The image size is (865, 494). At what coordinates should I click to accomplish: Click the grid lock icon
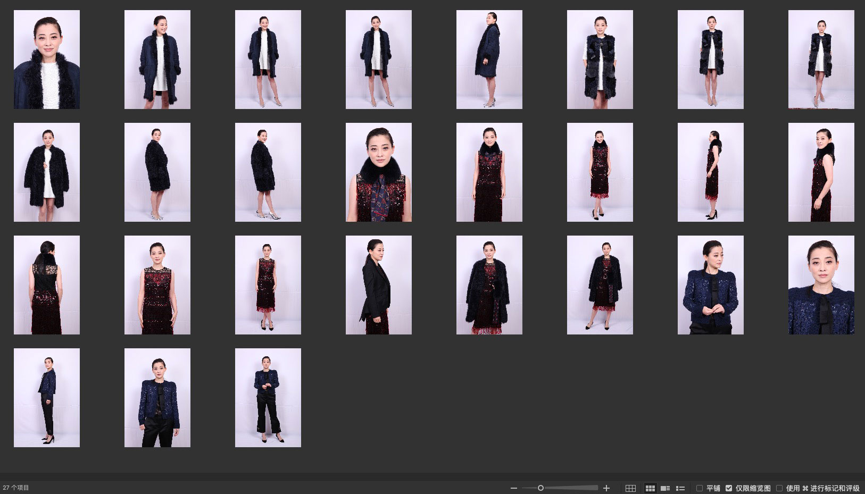pyautogui.click(x=630, y=488)
